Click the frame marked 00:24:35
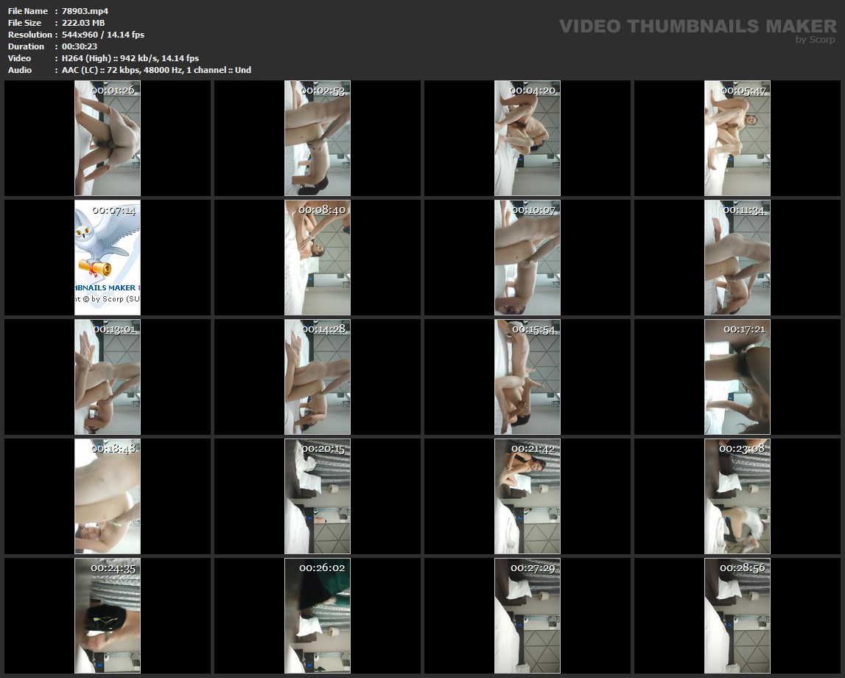Image resolution: width=845 pixels, height=678 pixels. tap(108, 615)
